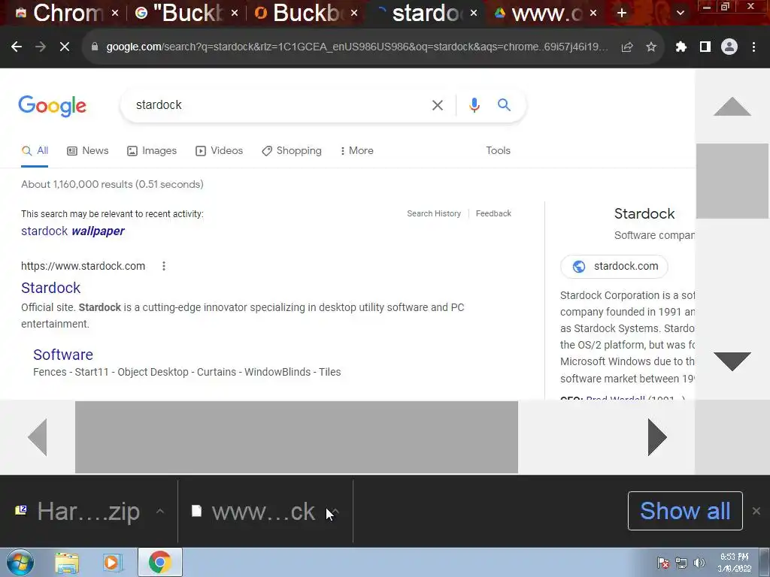Open the three-dot menu beside www.stardock.com

(x=164, y=266)
